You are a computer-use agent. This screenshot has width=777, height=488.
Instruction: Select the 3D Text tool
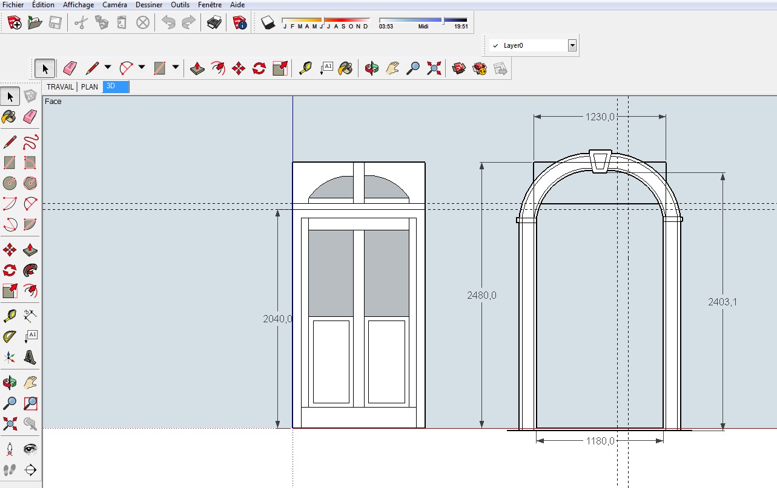[x=30, y=357]
